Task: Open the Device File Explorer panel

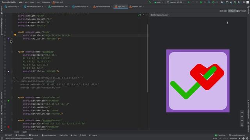Action: coord(248,109)
